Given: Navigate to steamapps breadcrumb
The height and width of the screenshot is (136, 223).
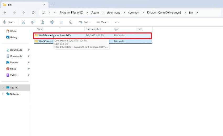Looking at the screenshot, I should coord(114,13).
